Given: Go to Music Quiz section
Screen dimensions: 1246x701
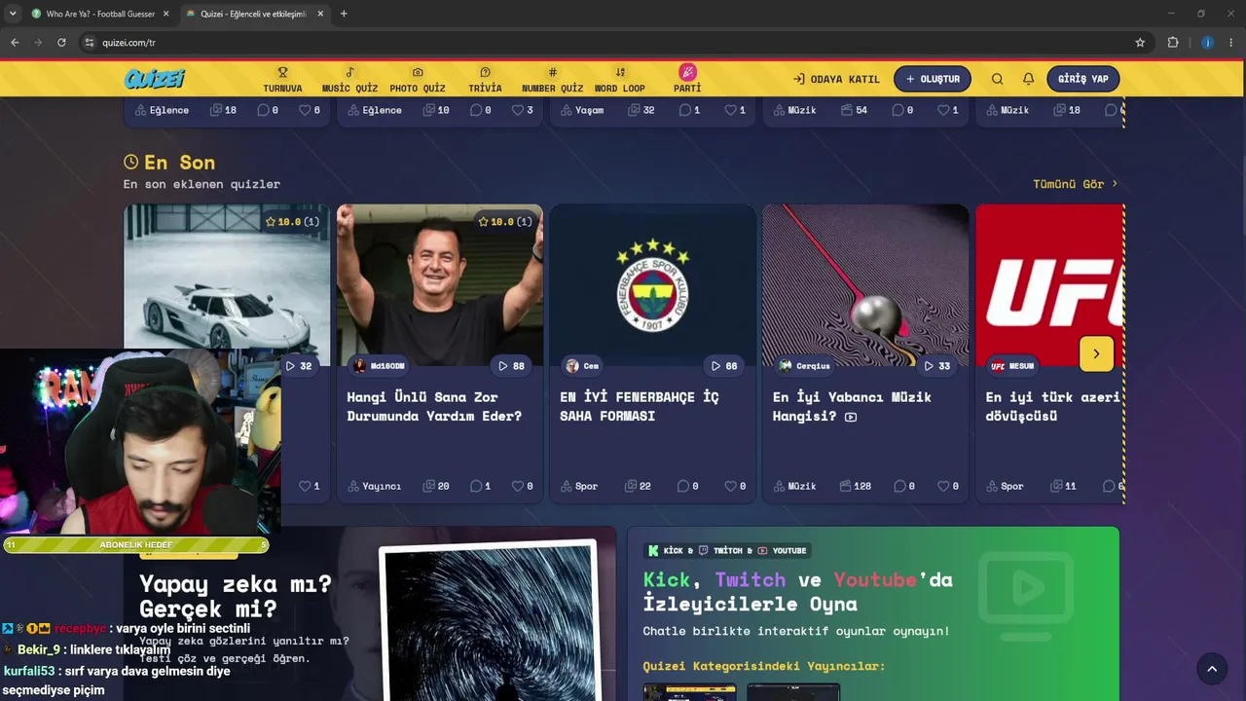Looking at the screenshot, I should click(349, 80).
